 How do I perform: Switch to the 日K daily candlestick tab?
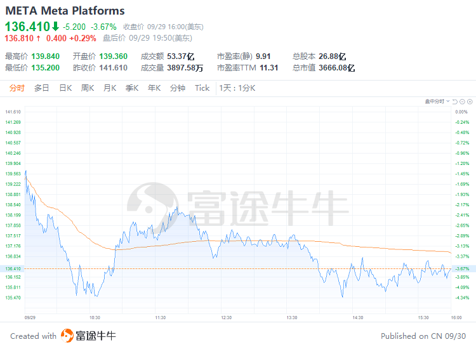click(x=65, y=88)
